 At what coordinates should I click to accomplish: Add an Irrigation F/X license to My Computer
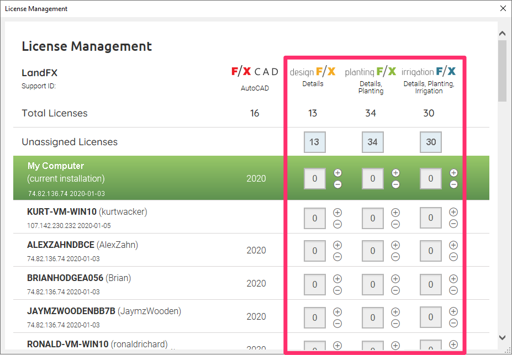point(453,173)
